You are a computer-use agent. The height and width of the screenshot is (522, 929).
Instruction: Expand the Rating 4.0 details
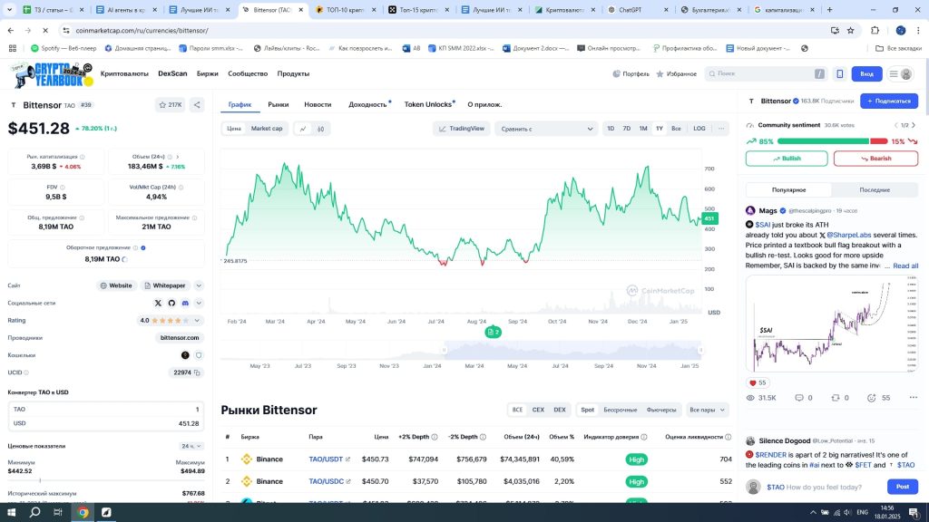click(x=170, y=321)
